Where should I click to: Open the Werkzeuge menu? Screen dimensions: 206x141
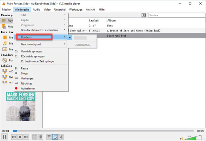76,10
